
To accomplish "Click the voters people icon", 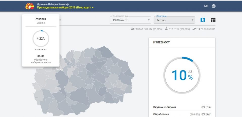I will (x=133, y=29).
